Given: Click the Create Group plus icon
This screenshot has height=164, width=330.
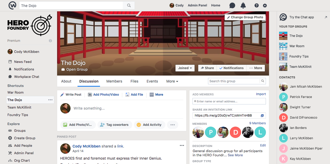Looking at the screenshot, I should tap(10, 138).
